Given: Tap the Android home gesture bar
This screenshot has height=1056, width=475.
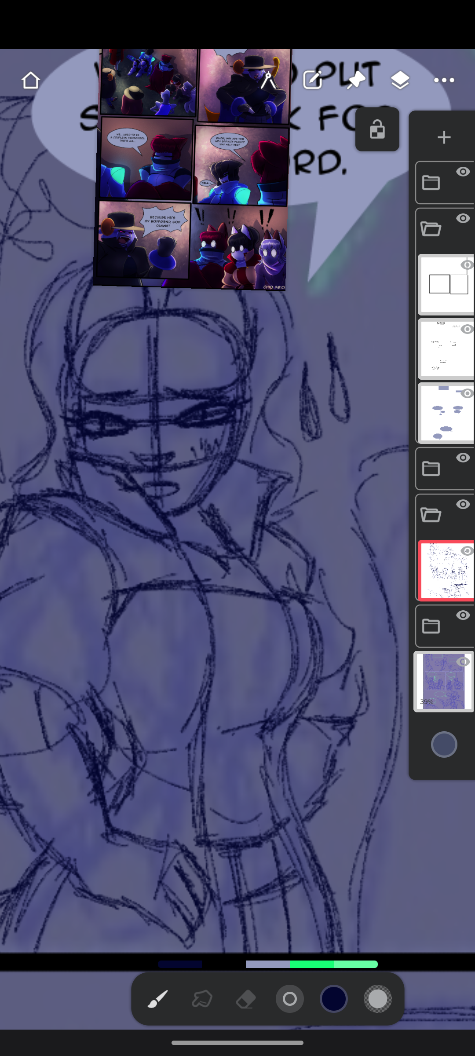Looking at the screenshot, I should coord(237,1042).
